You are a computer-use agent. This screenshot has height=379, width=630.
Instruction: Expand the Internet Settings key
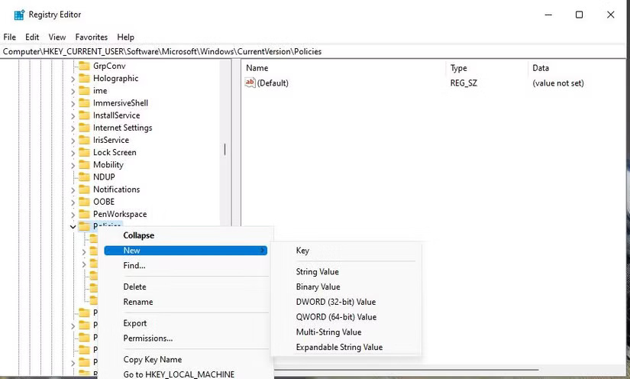(73, 128)
